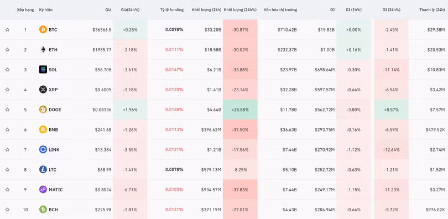The height and width of the screenshot is (219, 448).
Task: Click DOGE OI 1h change -3.80%
Action: pos(353,109)
